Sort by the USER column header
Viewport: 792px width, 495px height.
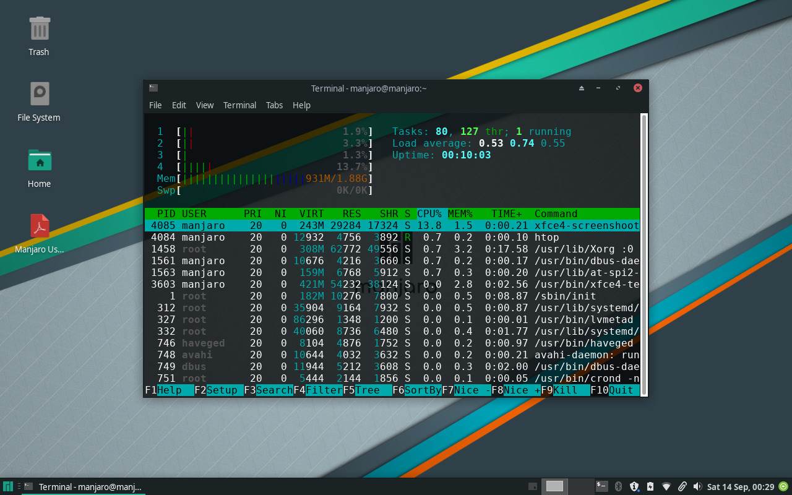tap(194, 213)
